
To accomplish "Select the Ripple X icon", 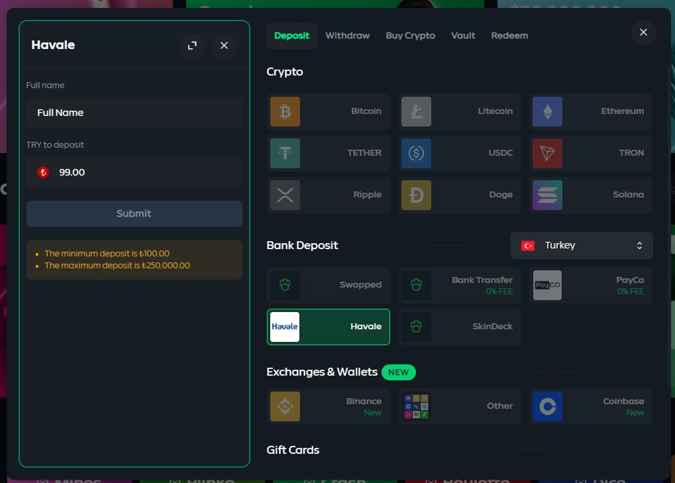I will coord(285,195).
